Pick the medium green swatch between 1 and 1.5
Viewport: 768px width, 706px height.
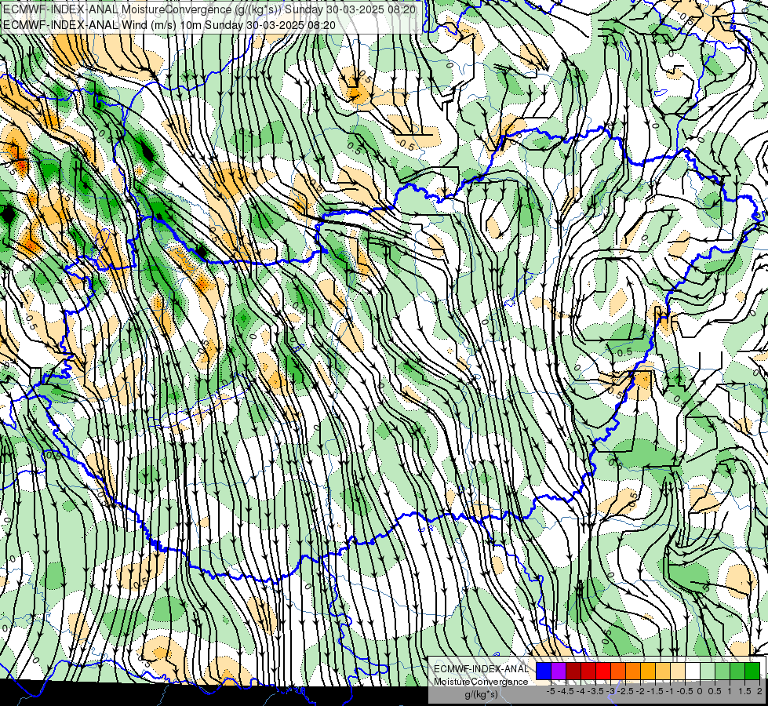pos(737,671)
